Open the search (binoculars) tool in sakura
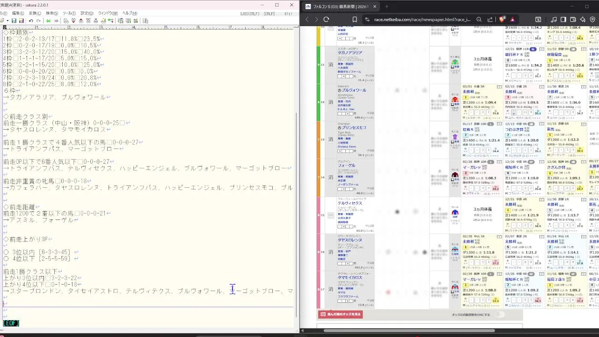 pyautogui.click(x=66, y=21)
